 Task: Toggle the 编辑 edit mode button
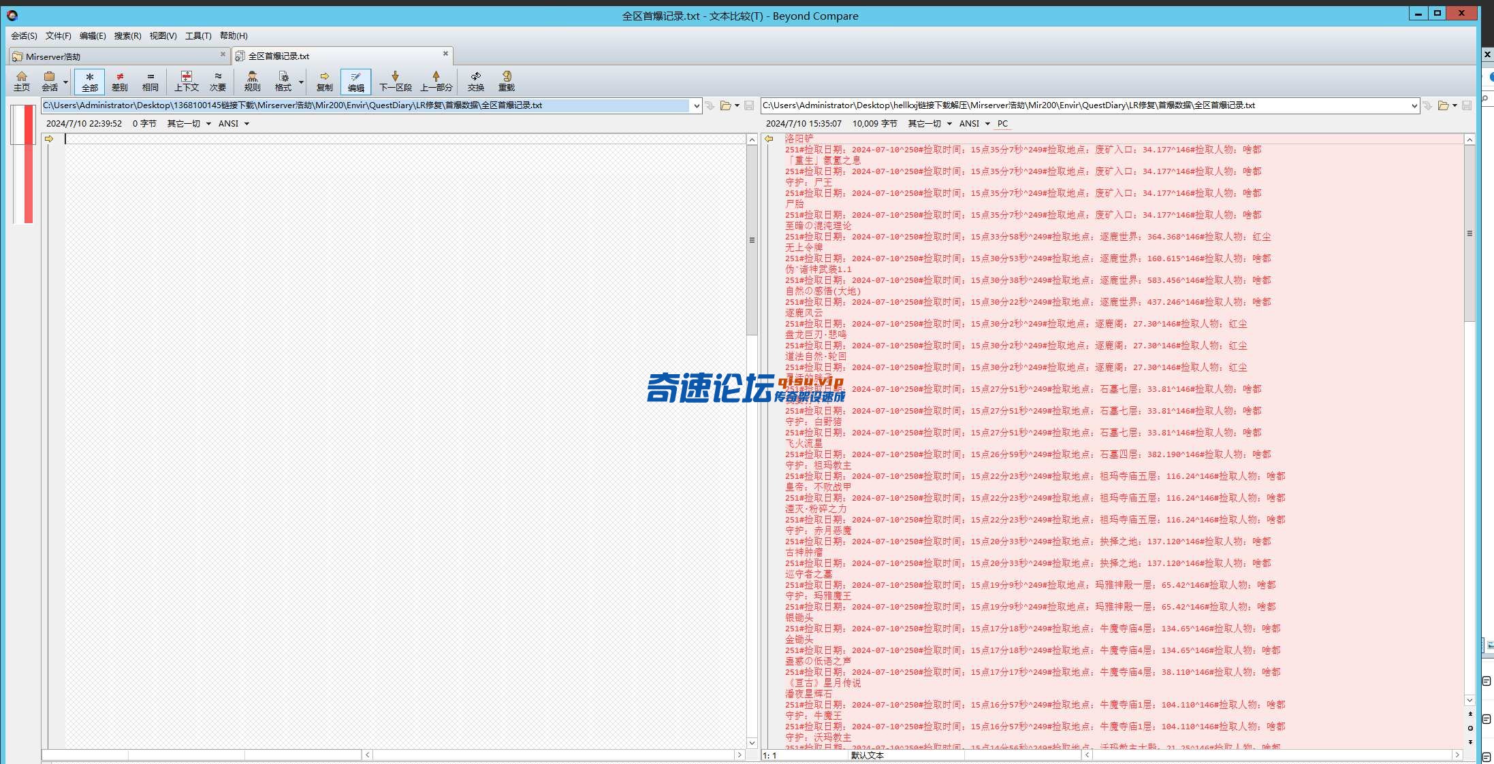(x=355, y=81)
